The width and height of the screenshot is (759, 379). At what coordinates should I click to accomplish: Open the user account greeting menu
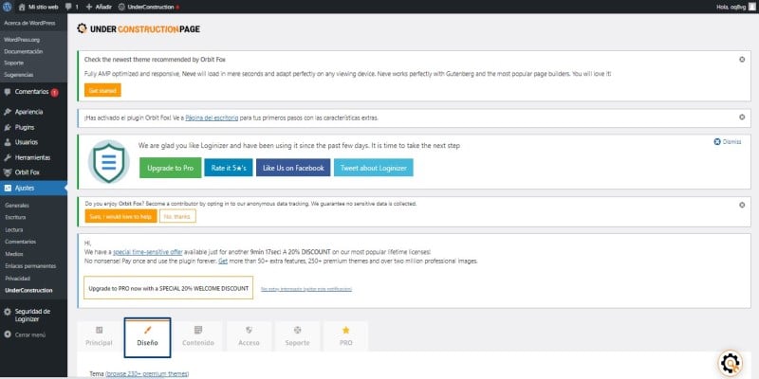[734, 7]
